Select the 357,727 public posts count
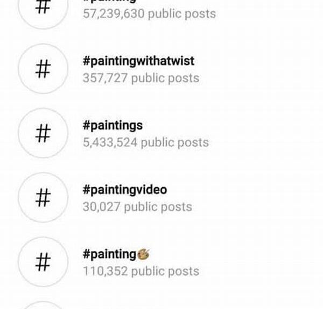Viewport: 323px width, 309px height. 141,78
